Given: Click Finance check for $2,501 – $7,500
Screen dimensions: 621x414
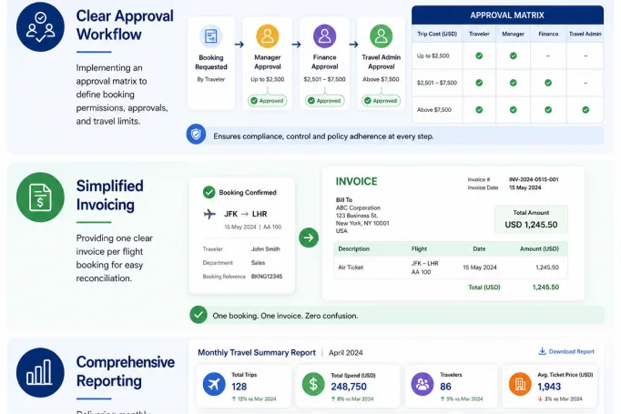Looking at the screenshot, I should coord(548,83).
